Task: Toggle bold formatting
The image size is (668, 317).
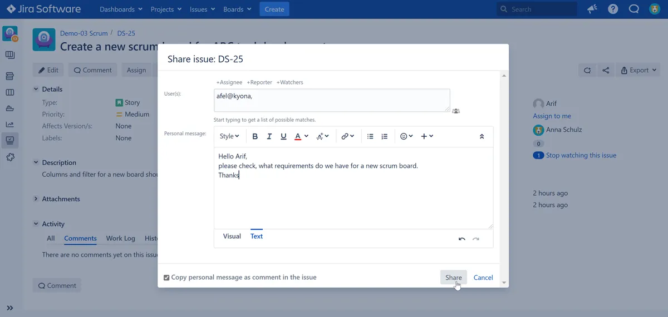Action: 255,136
